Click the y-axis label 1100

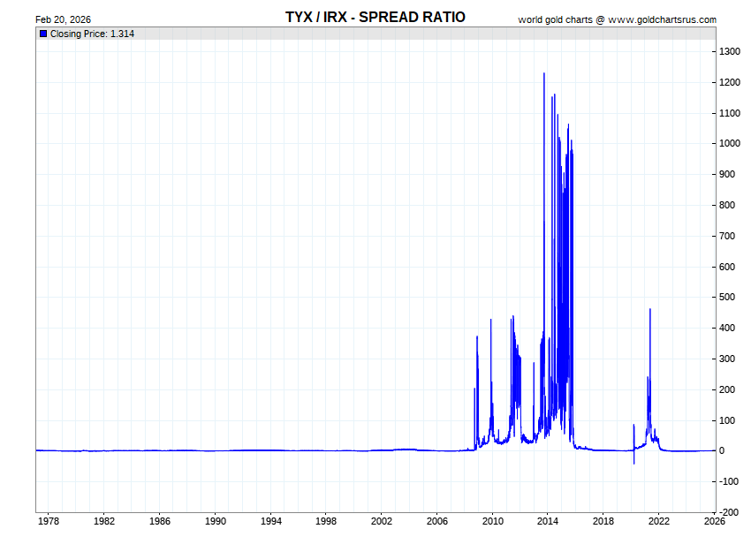coord(730,114)
